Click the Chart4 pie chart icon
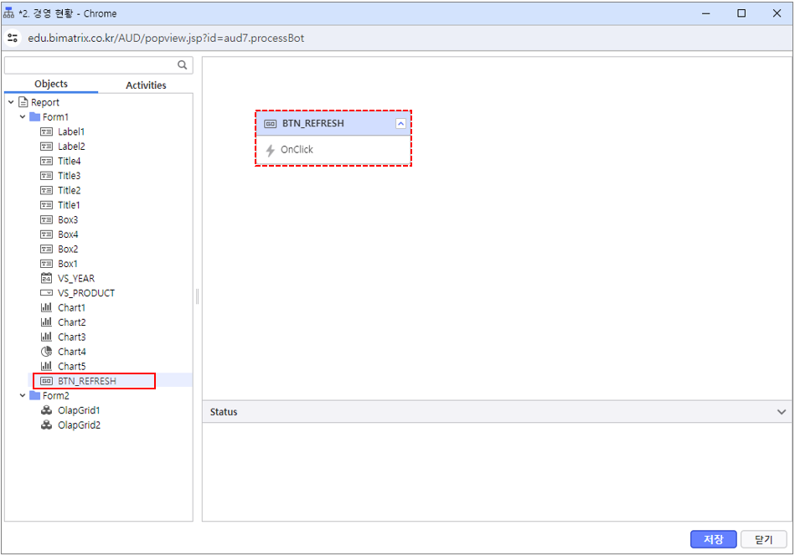Image resolution: width=795 pixels, height=556 pixels. 46,352
